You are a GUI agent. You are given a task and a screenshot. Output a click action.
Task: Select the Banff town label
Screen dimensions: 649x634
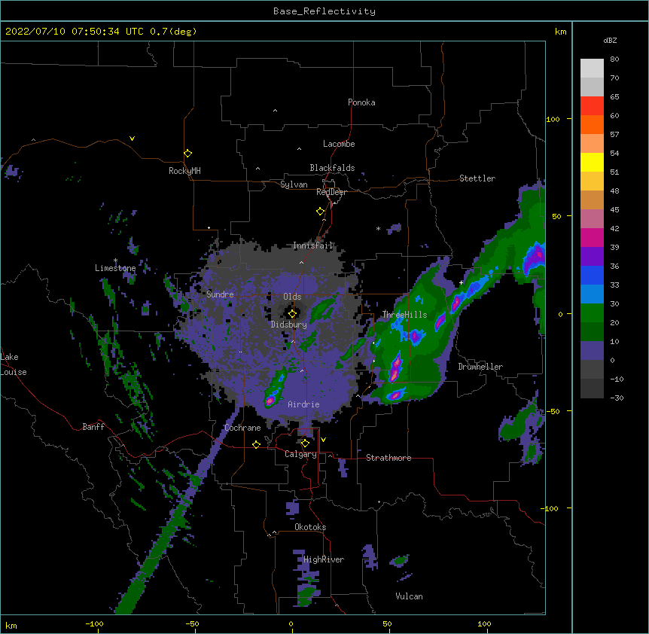(93, 427)
